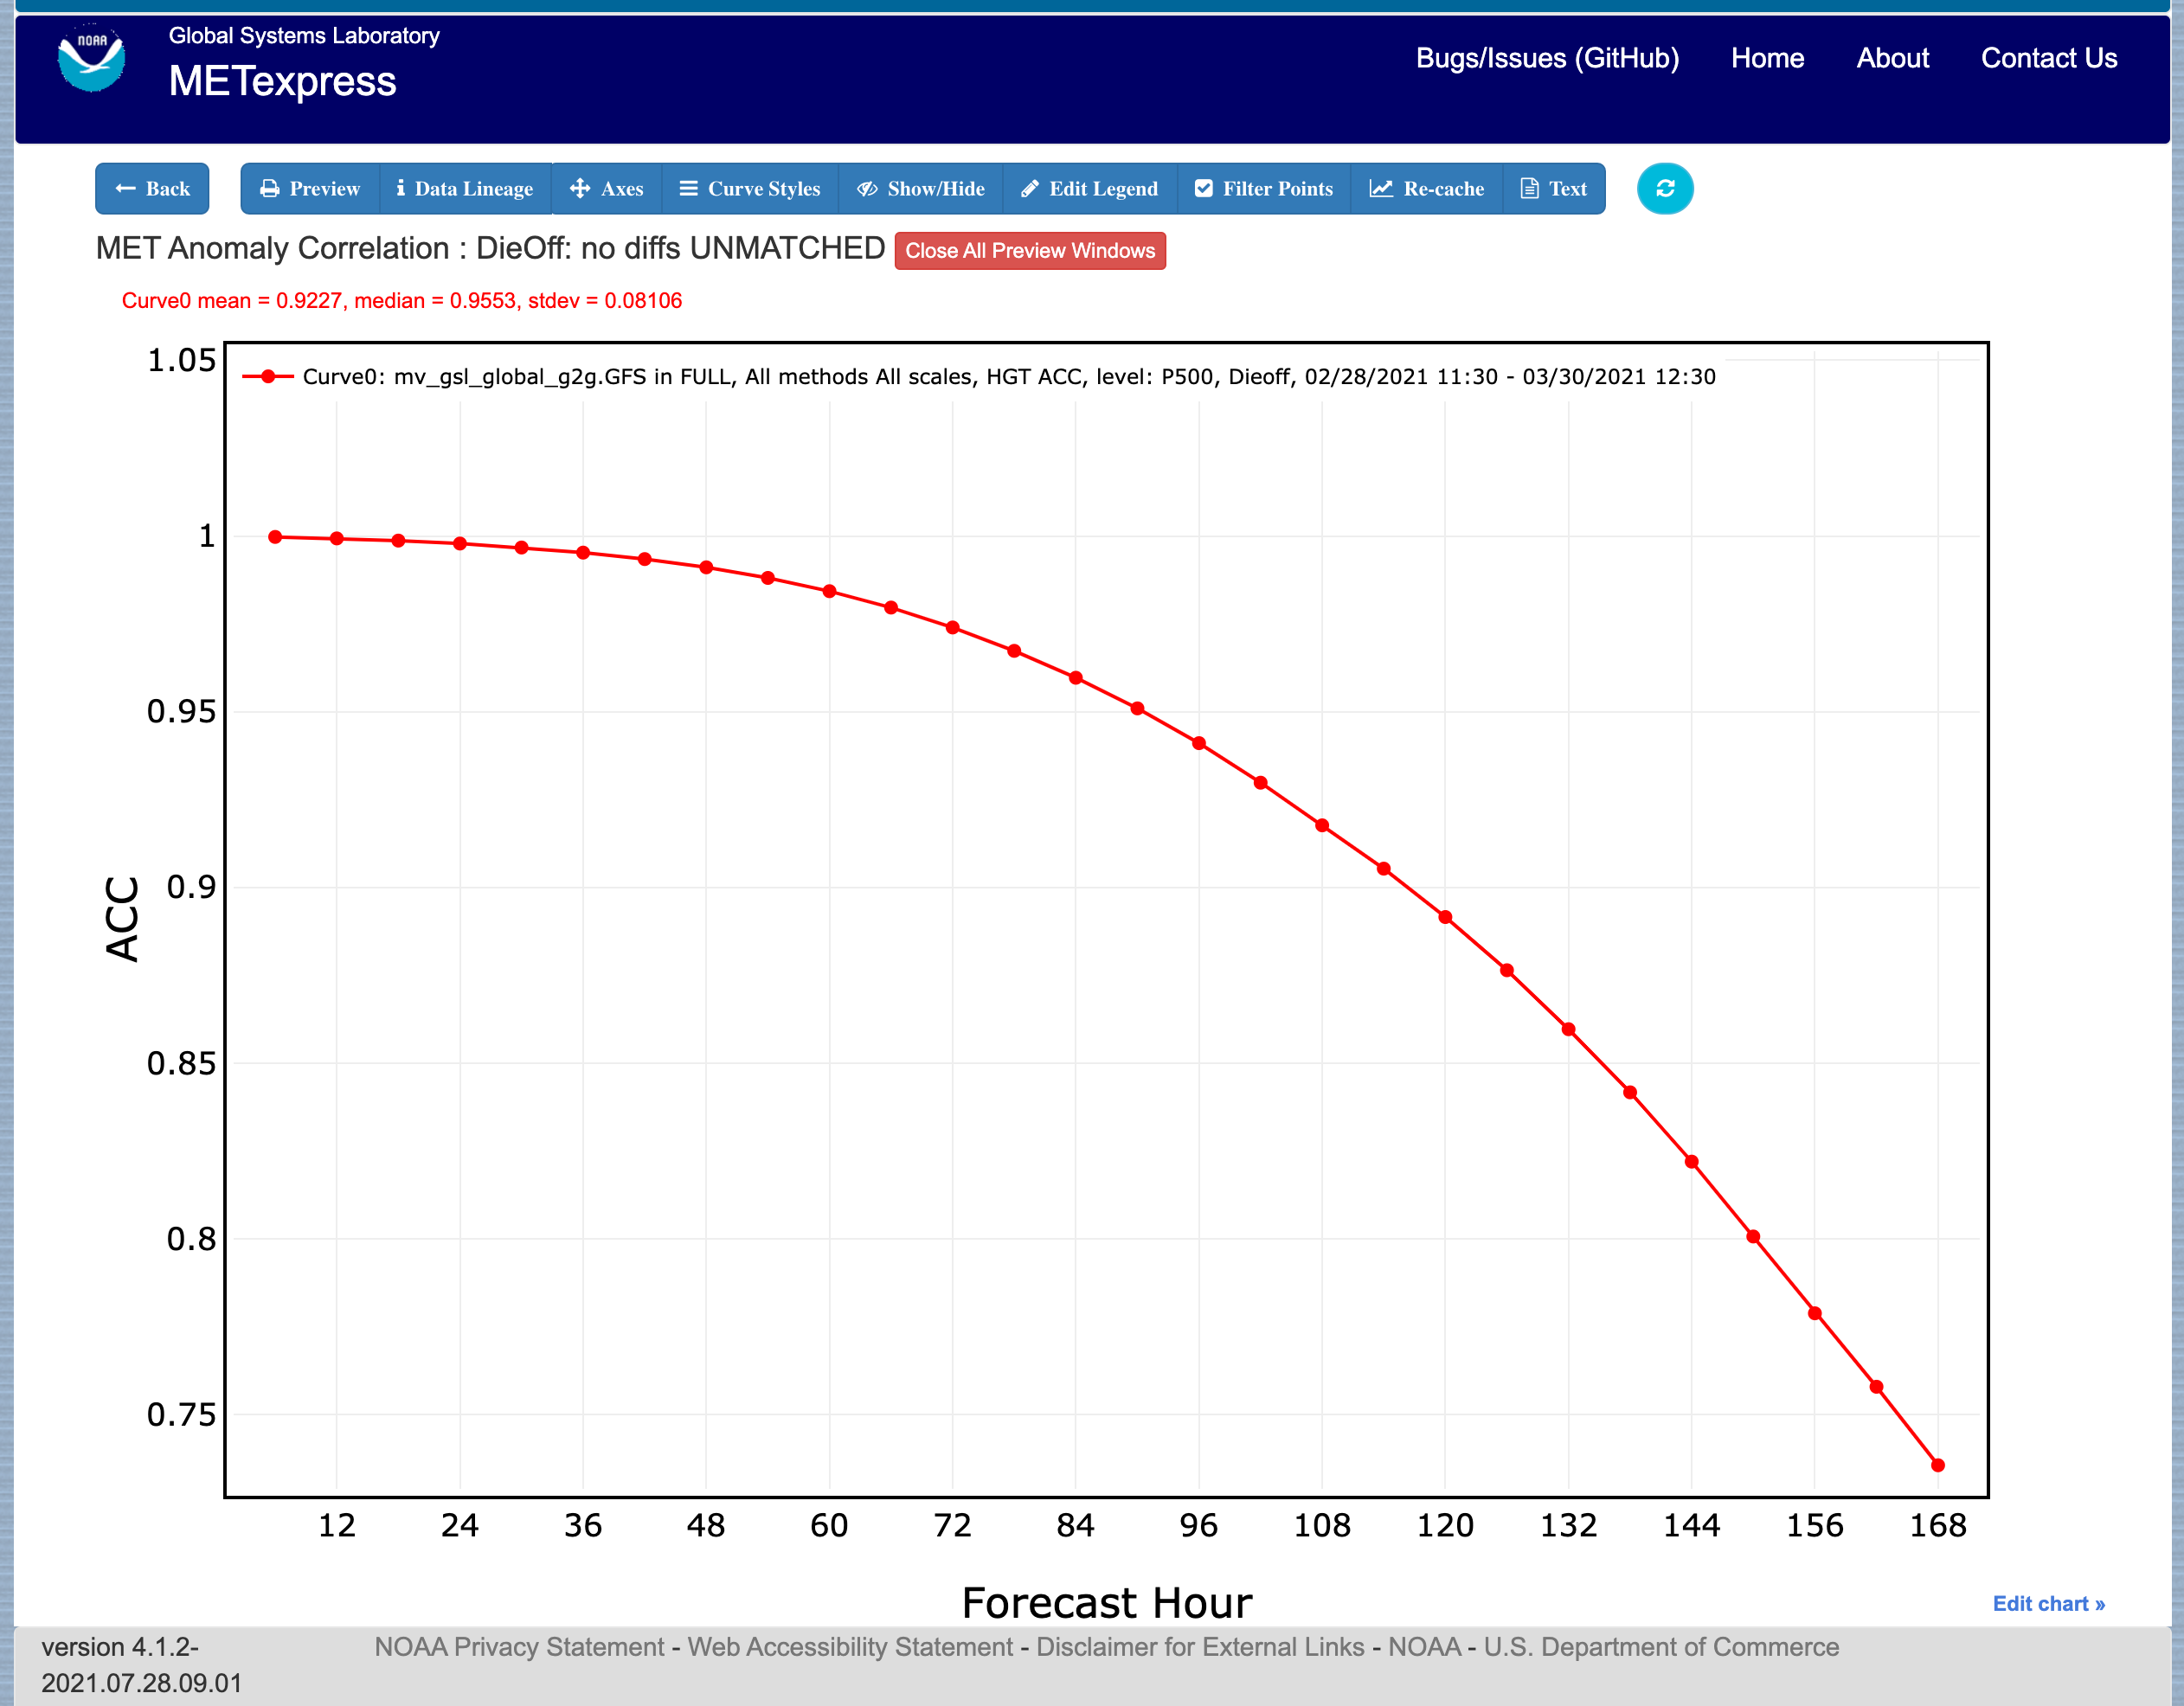Click the data point at forecast hour 48
Screen dimensions: 2184x1706
coord(706,567)
